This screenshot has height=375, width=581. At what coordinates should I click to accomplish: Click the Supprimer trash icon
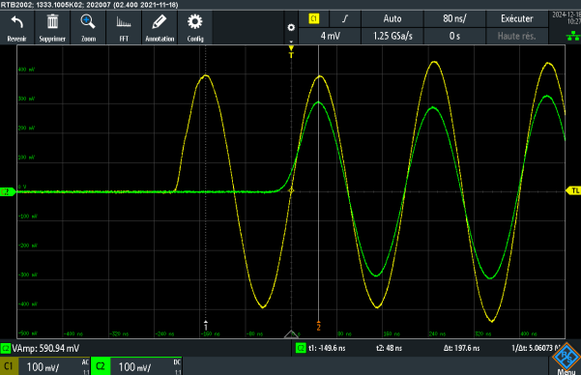52,22
